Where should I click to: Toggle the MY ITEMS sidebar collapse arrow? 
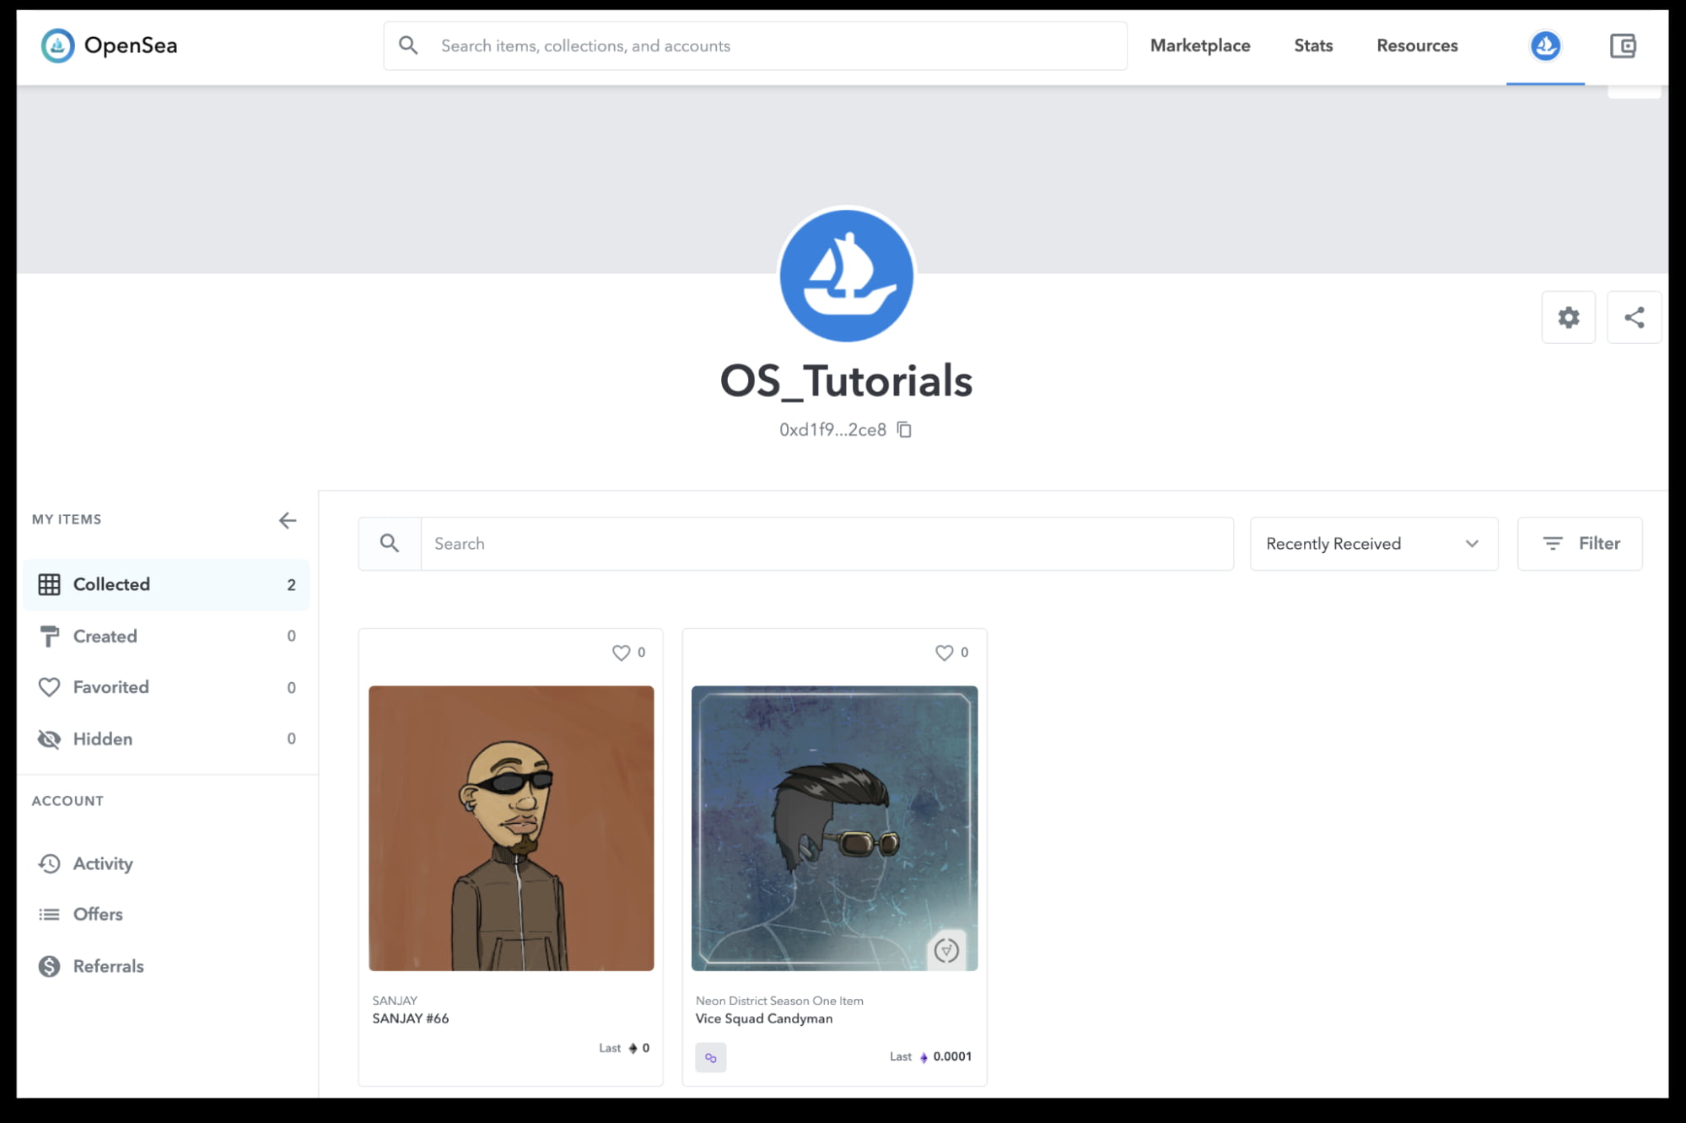[287, 520]
